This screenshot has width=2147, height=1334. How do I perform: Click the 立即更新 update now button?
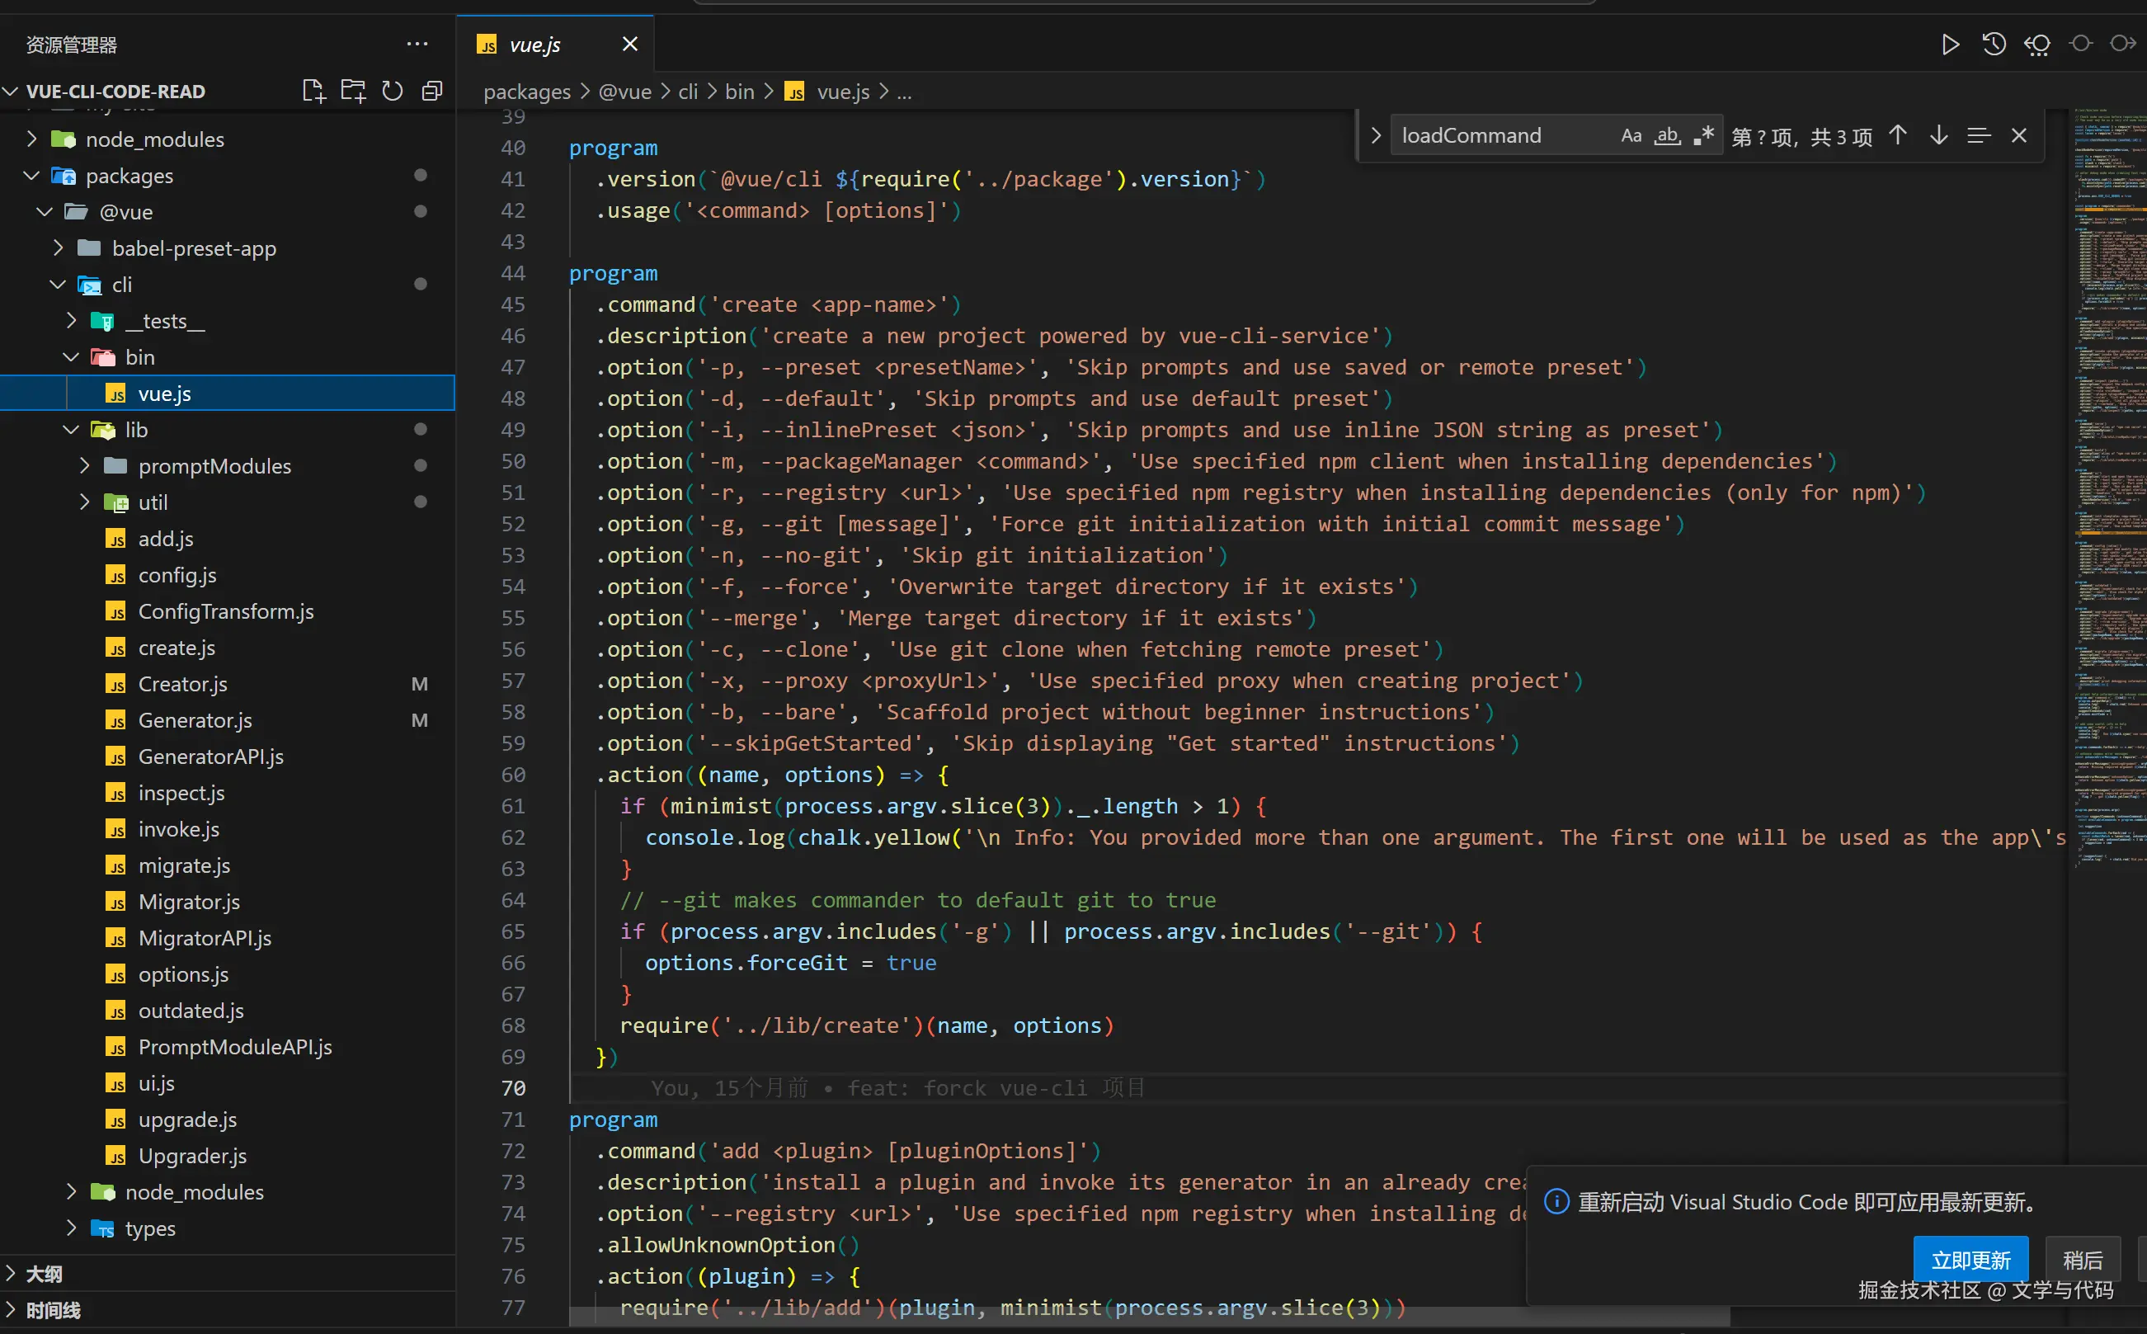[x=1970, y=1259]
